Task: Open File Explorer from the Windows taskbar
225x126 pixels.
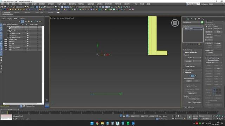Action: pyautogui.click(x=102, y=123)
